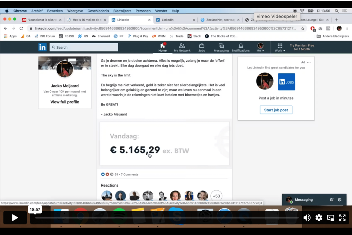This screenshot has width=352, height=235.
Task: Open ad options three-dot menu
Action: (x=309, y=62)
